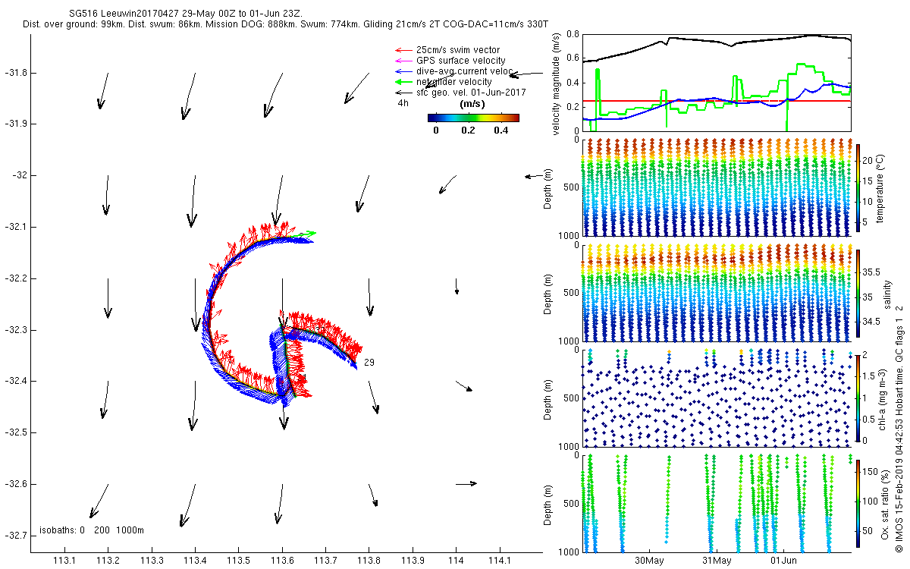Viewport: 910px width, 569px height.
Task: Click the '0.4' tick under velocity colorbar
Action: pyautogui.click(x=500, y=130)
